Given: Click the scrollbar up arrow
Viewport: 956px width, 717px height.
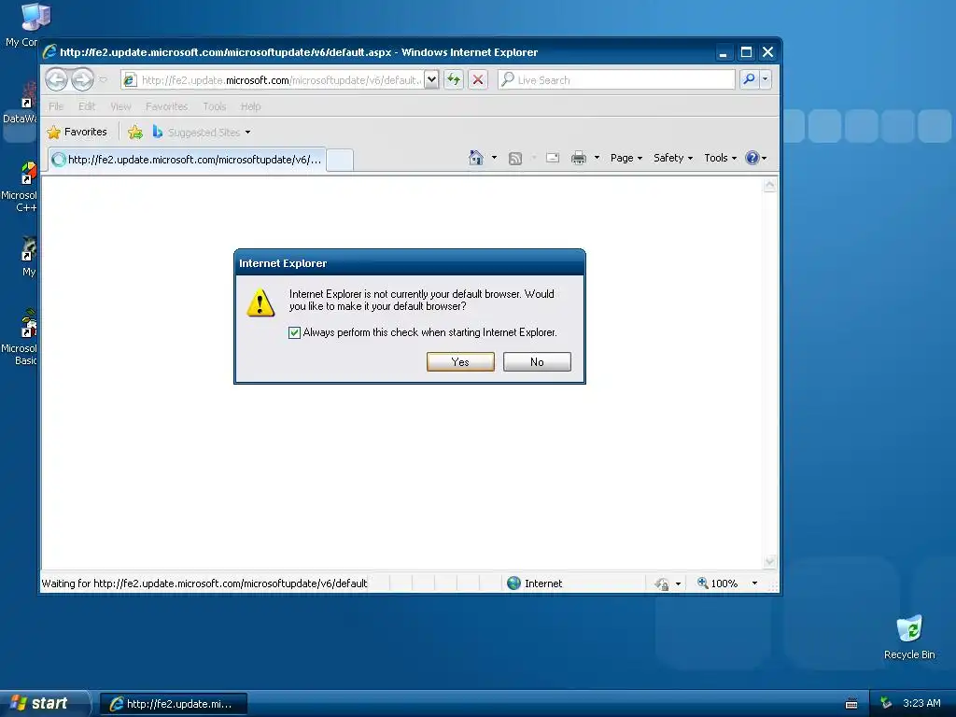Looking at the screenshot, I should coord(770,185).
